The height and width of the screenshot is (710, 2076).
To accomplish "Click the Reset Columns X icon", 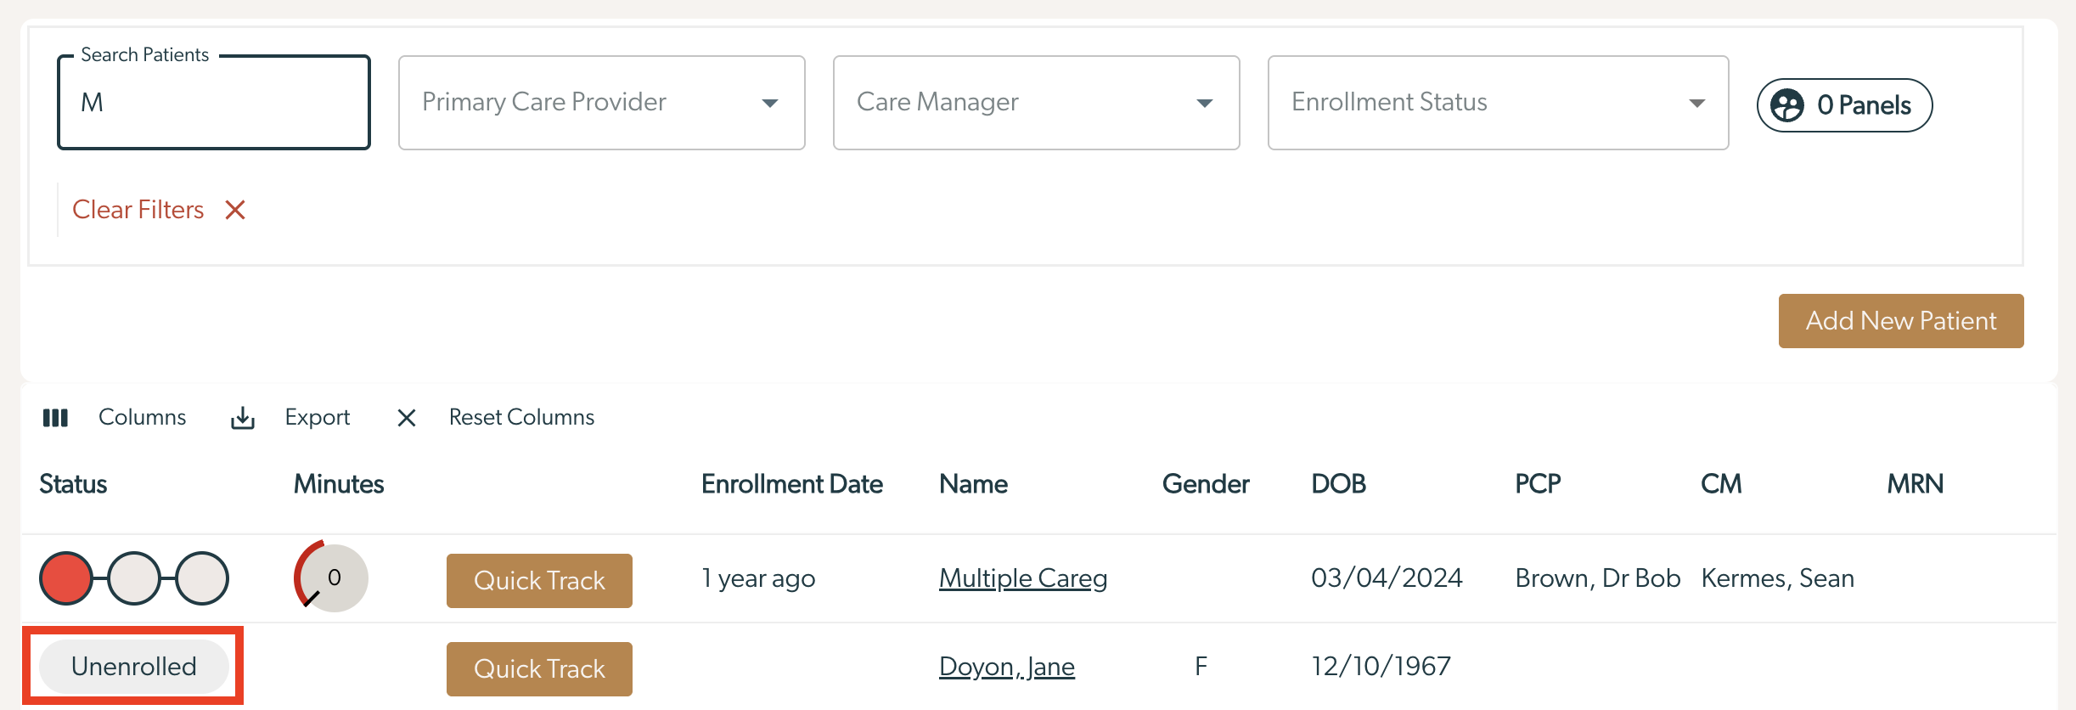I will pyautogui.click(x=407, y=418).
